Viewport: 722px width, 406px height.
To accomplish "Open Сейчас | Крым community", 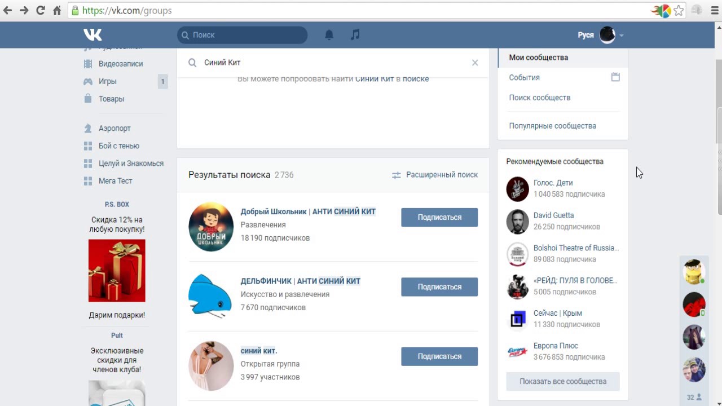I will point(558,313).
